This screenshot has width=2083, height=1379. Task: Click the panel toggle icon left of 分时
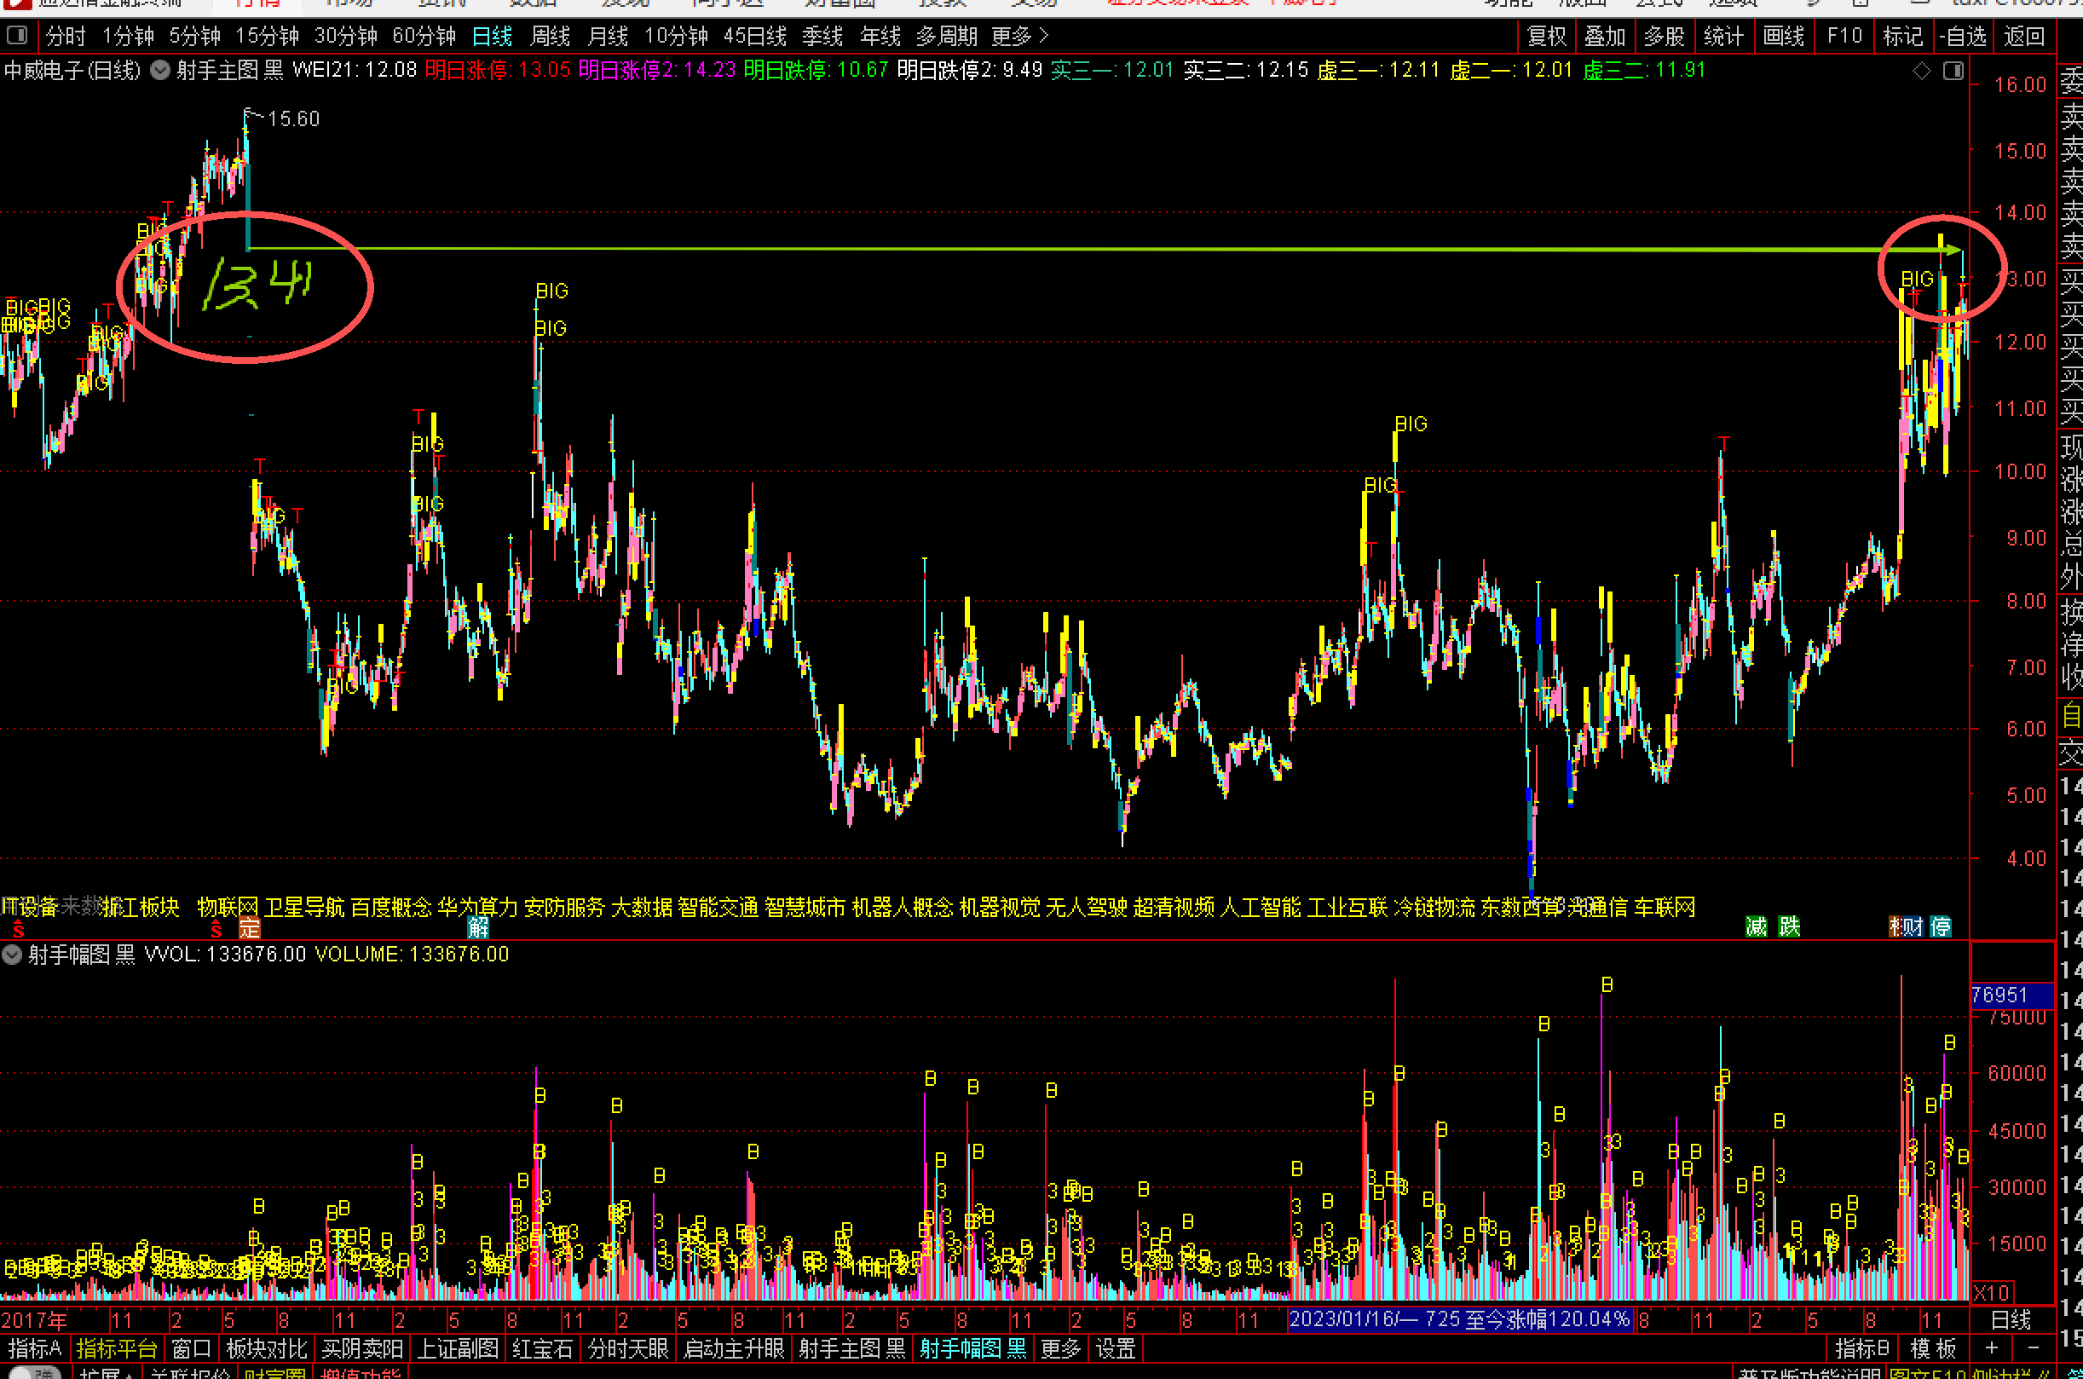[17, 36]
